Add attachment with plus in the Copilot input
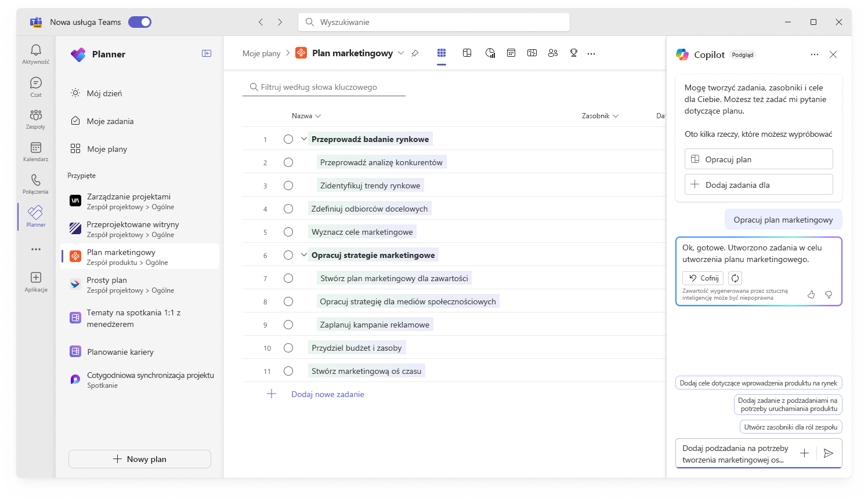 (x=804, y=453)
